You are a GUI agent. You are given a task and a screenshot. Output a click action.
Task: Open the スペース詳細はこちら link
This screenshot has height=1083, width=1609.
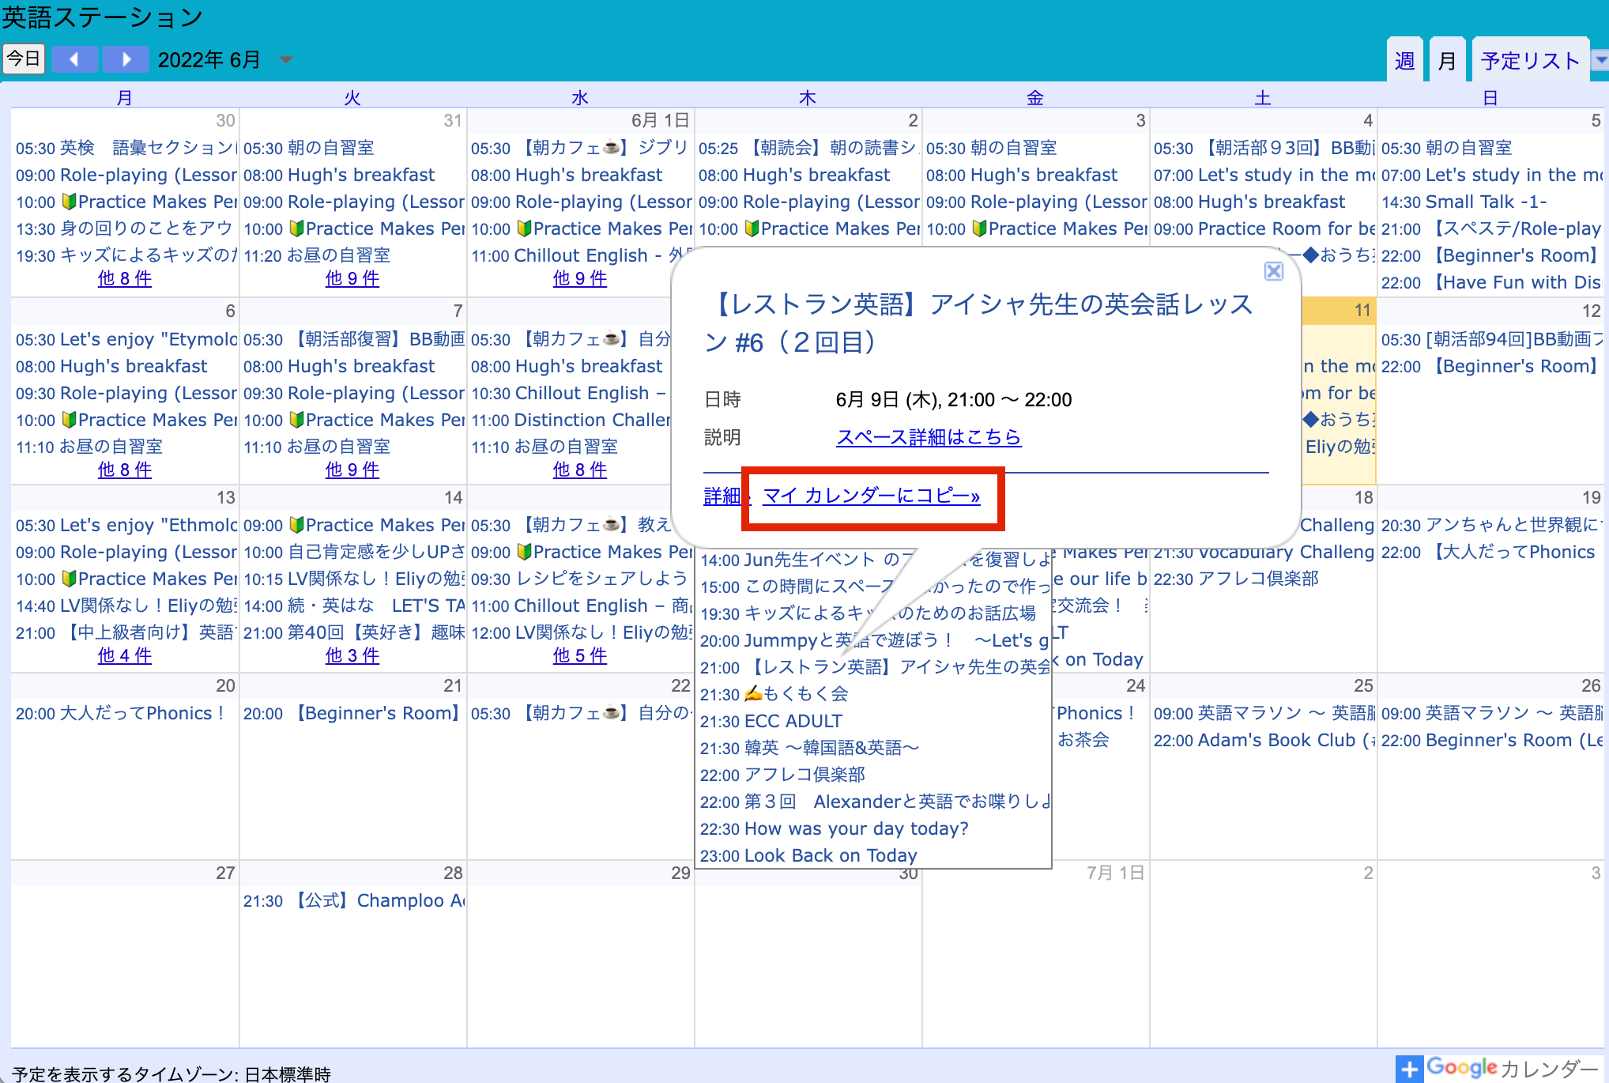pyautogui.click(x=929, y=437)
